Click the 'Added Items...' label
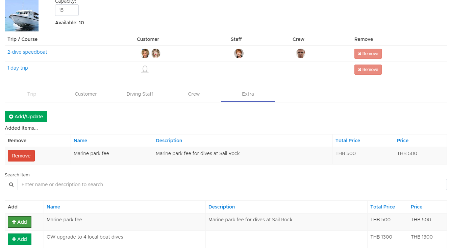 pyautogui.click(x=21, y=128)
